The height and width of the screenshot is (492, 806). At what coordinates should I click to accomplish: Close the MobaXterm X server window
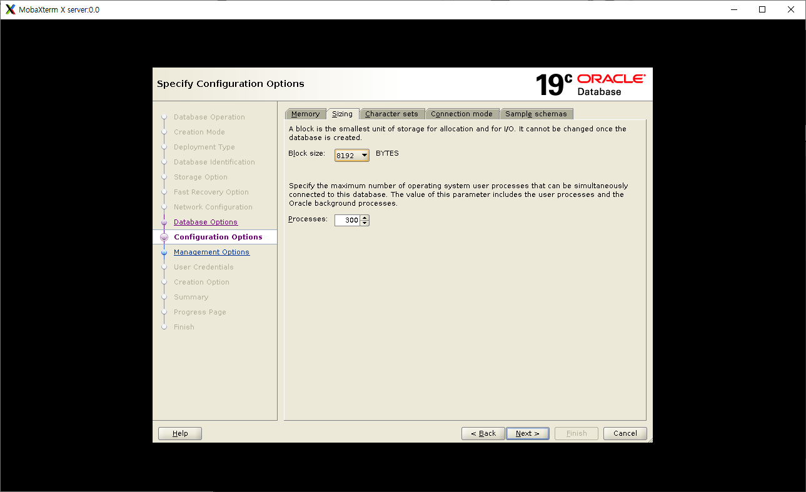coord(791,9)
